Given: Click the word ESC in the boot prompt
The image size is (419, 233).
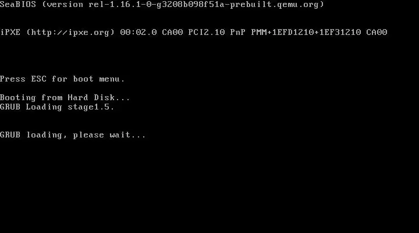Looking at the screenshot, I should [x=39, y=79].
